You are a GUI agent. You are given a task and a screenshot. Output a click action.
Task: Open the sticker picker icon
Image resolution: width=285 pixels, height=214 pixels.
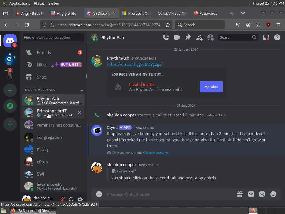pos(262,194)
